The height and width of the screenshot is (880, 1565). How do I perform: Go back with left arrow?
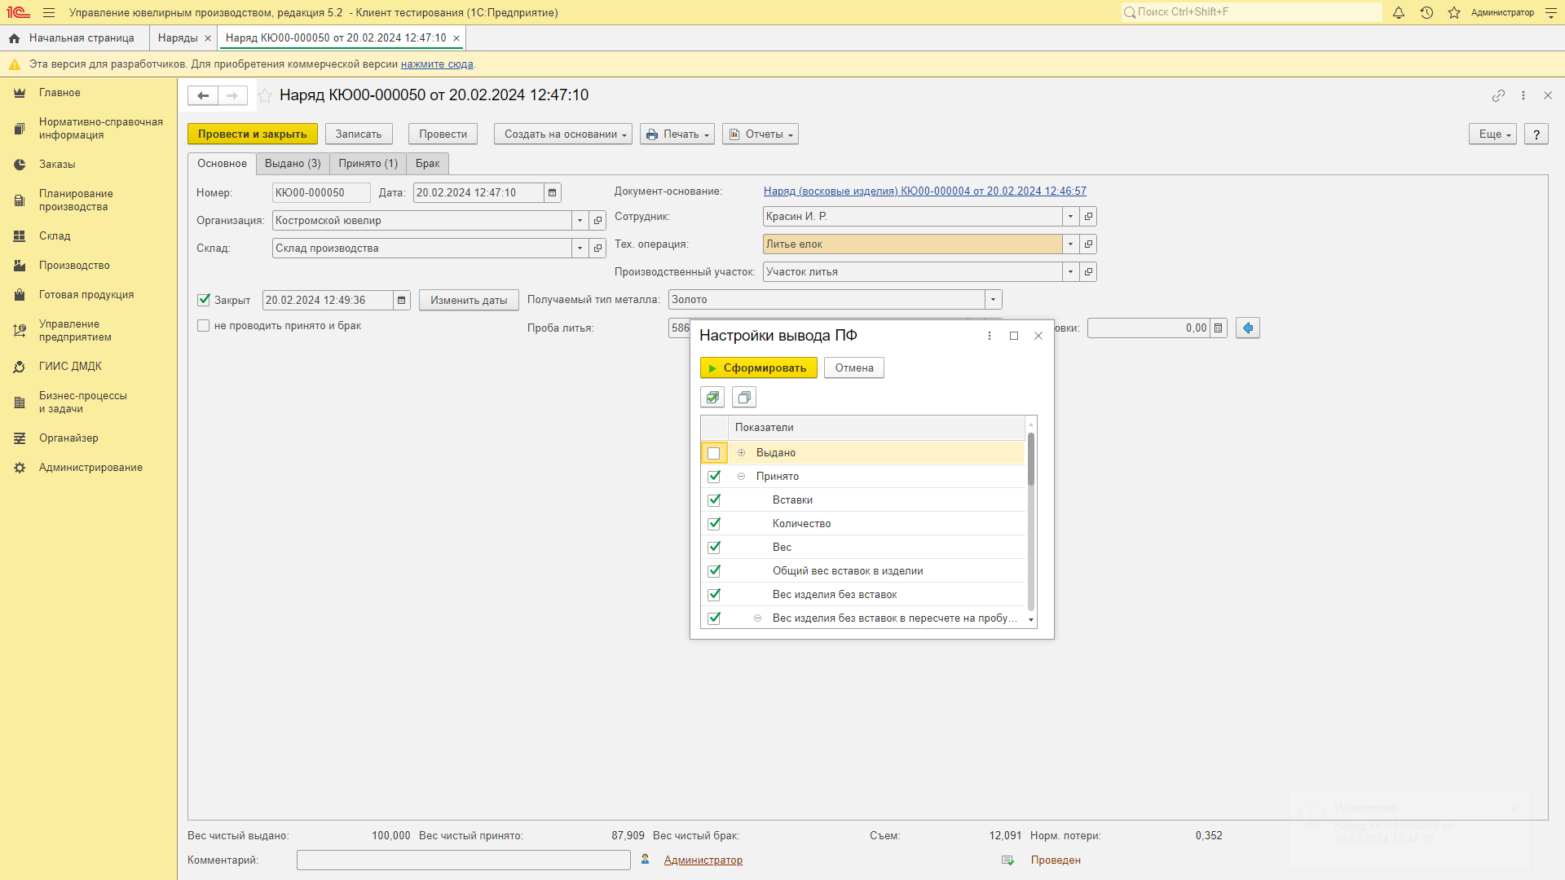pyautogui.click(x=203, y=96)
